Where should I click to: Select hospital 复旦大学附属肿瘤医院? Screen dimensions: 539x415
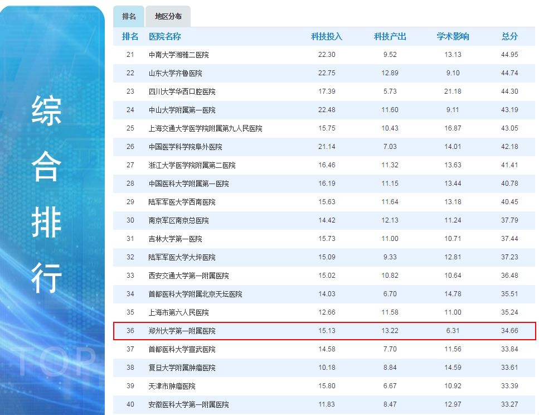(182, 368)
